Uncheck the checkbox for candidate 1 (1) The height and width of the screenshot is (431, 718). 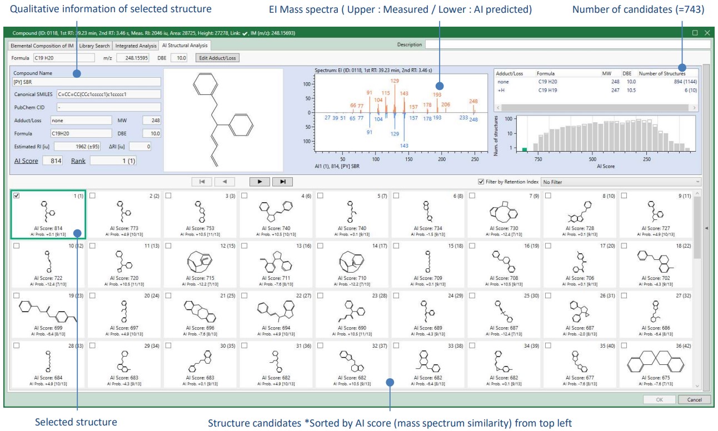click(x=16, y=196)
